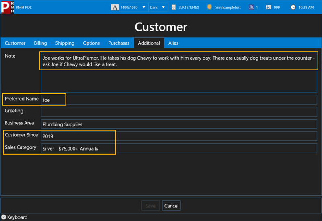View the Purchases tab
322x221 pixels.
pyautogui.click(x=119, y=43)
